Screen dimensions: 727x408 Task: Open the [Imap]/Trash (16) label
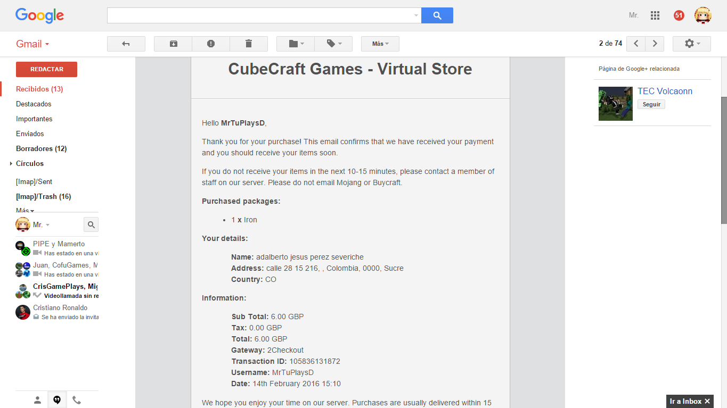pos(43,196)
